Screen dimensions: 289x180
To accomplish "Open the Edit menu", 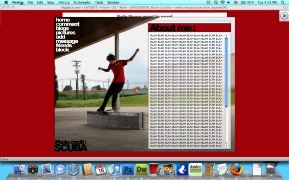I will click(x=40, y=2).
